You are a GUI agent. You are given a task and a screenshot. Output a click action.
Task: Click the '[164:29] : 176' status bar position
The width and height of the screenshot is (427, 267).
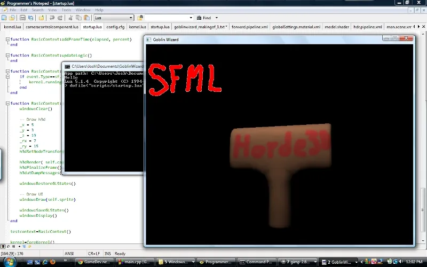click(x=12, y=253)
